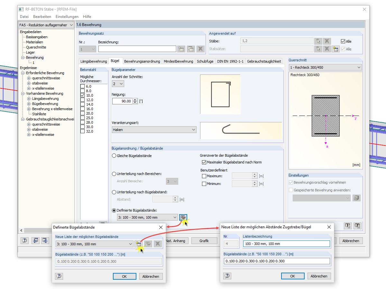Click Listenbezeichnung input field
The image size is (386, 289).
point(287,244)
